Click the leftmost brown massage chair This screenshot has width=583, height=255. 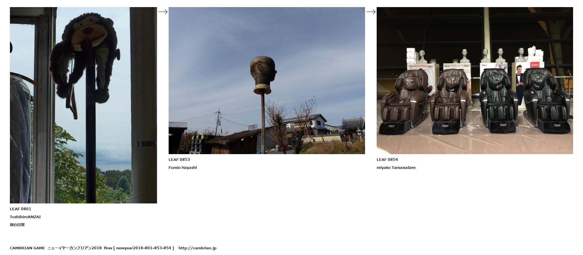pos(404,102)
